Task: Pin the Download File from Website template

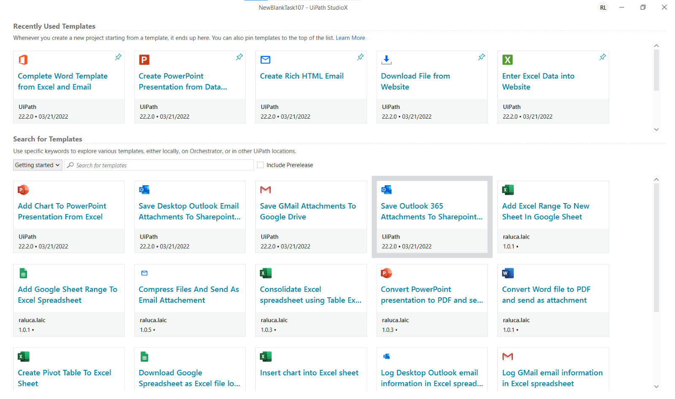Action: (x=481, y=57)
